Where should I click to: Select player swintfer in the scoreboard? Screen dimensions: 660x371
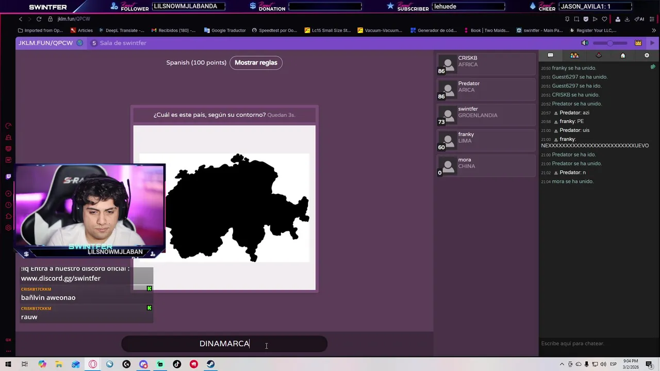pyautogui.click(x=486, y=115)
